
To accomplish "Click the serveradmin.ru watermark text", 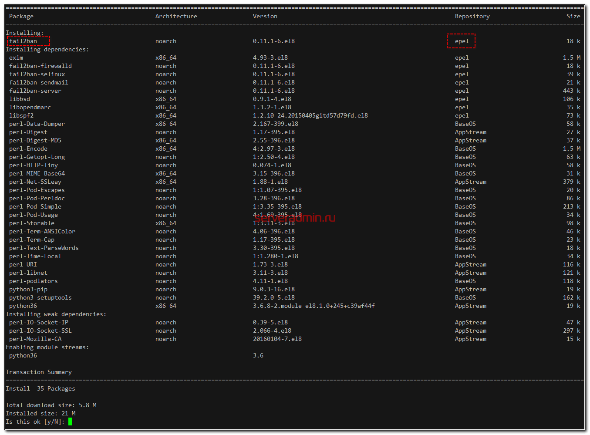I will tap(295, 218).
